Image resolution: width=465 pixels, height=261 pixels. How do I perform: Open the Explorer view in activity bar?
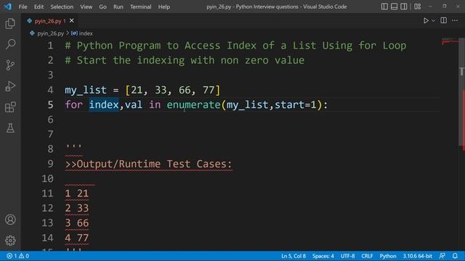[10, 23]
